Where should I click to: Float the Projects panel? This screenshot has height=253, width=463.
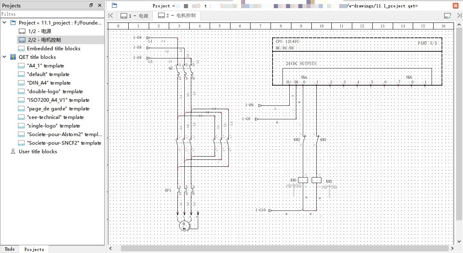pos(91,5)
